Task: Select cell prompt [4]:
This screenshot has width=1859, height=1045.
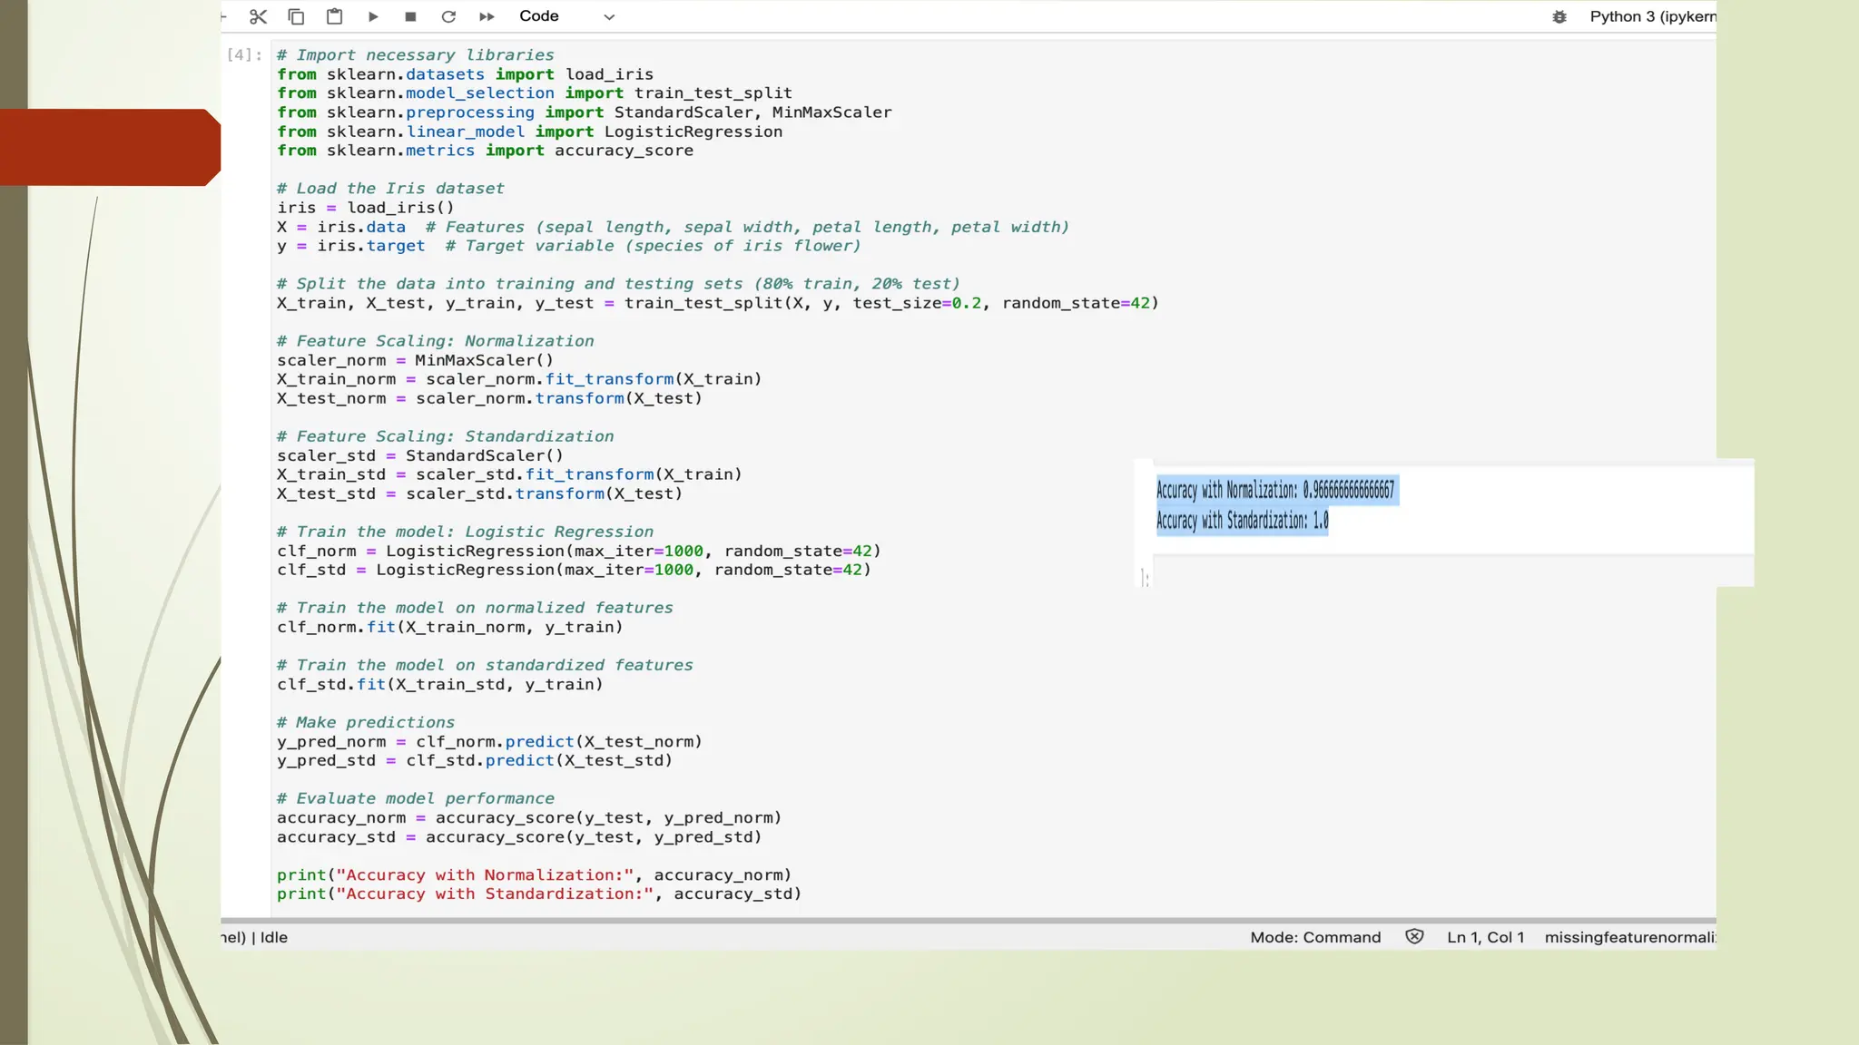Action: point(244,55)
